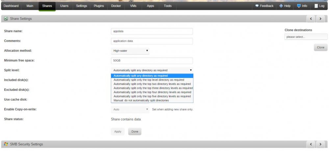The width and height of the screenshot is (329, 151).
Task: Click the Log document icon
Action: point(316,6)
